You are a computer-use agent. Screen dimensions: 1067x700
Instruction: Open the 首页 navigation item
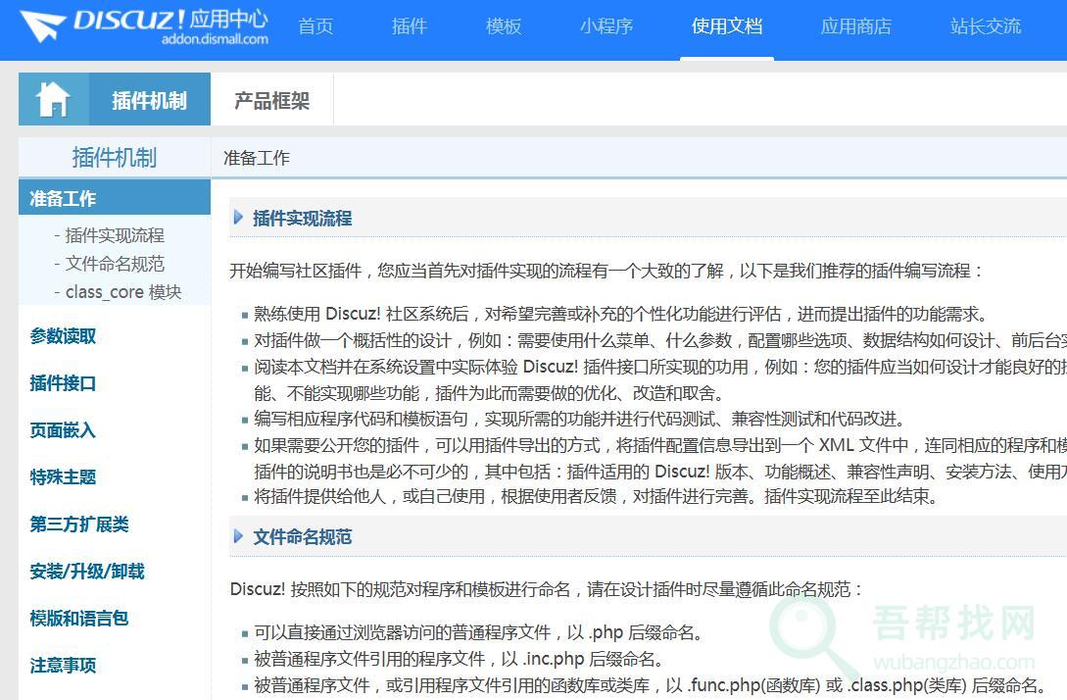315,26
